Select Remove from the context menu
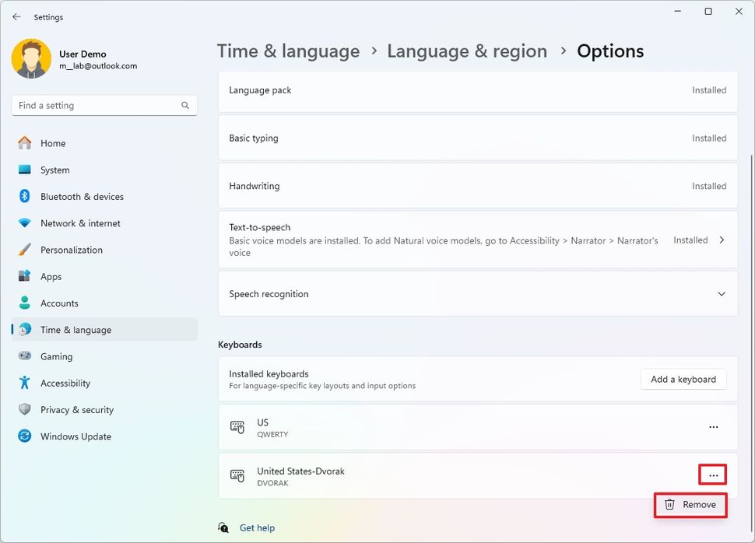 (690, 504)
